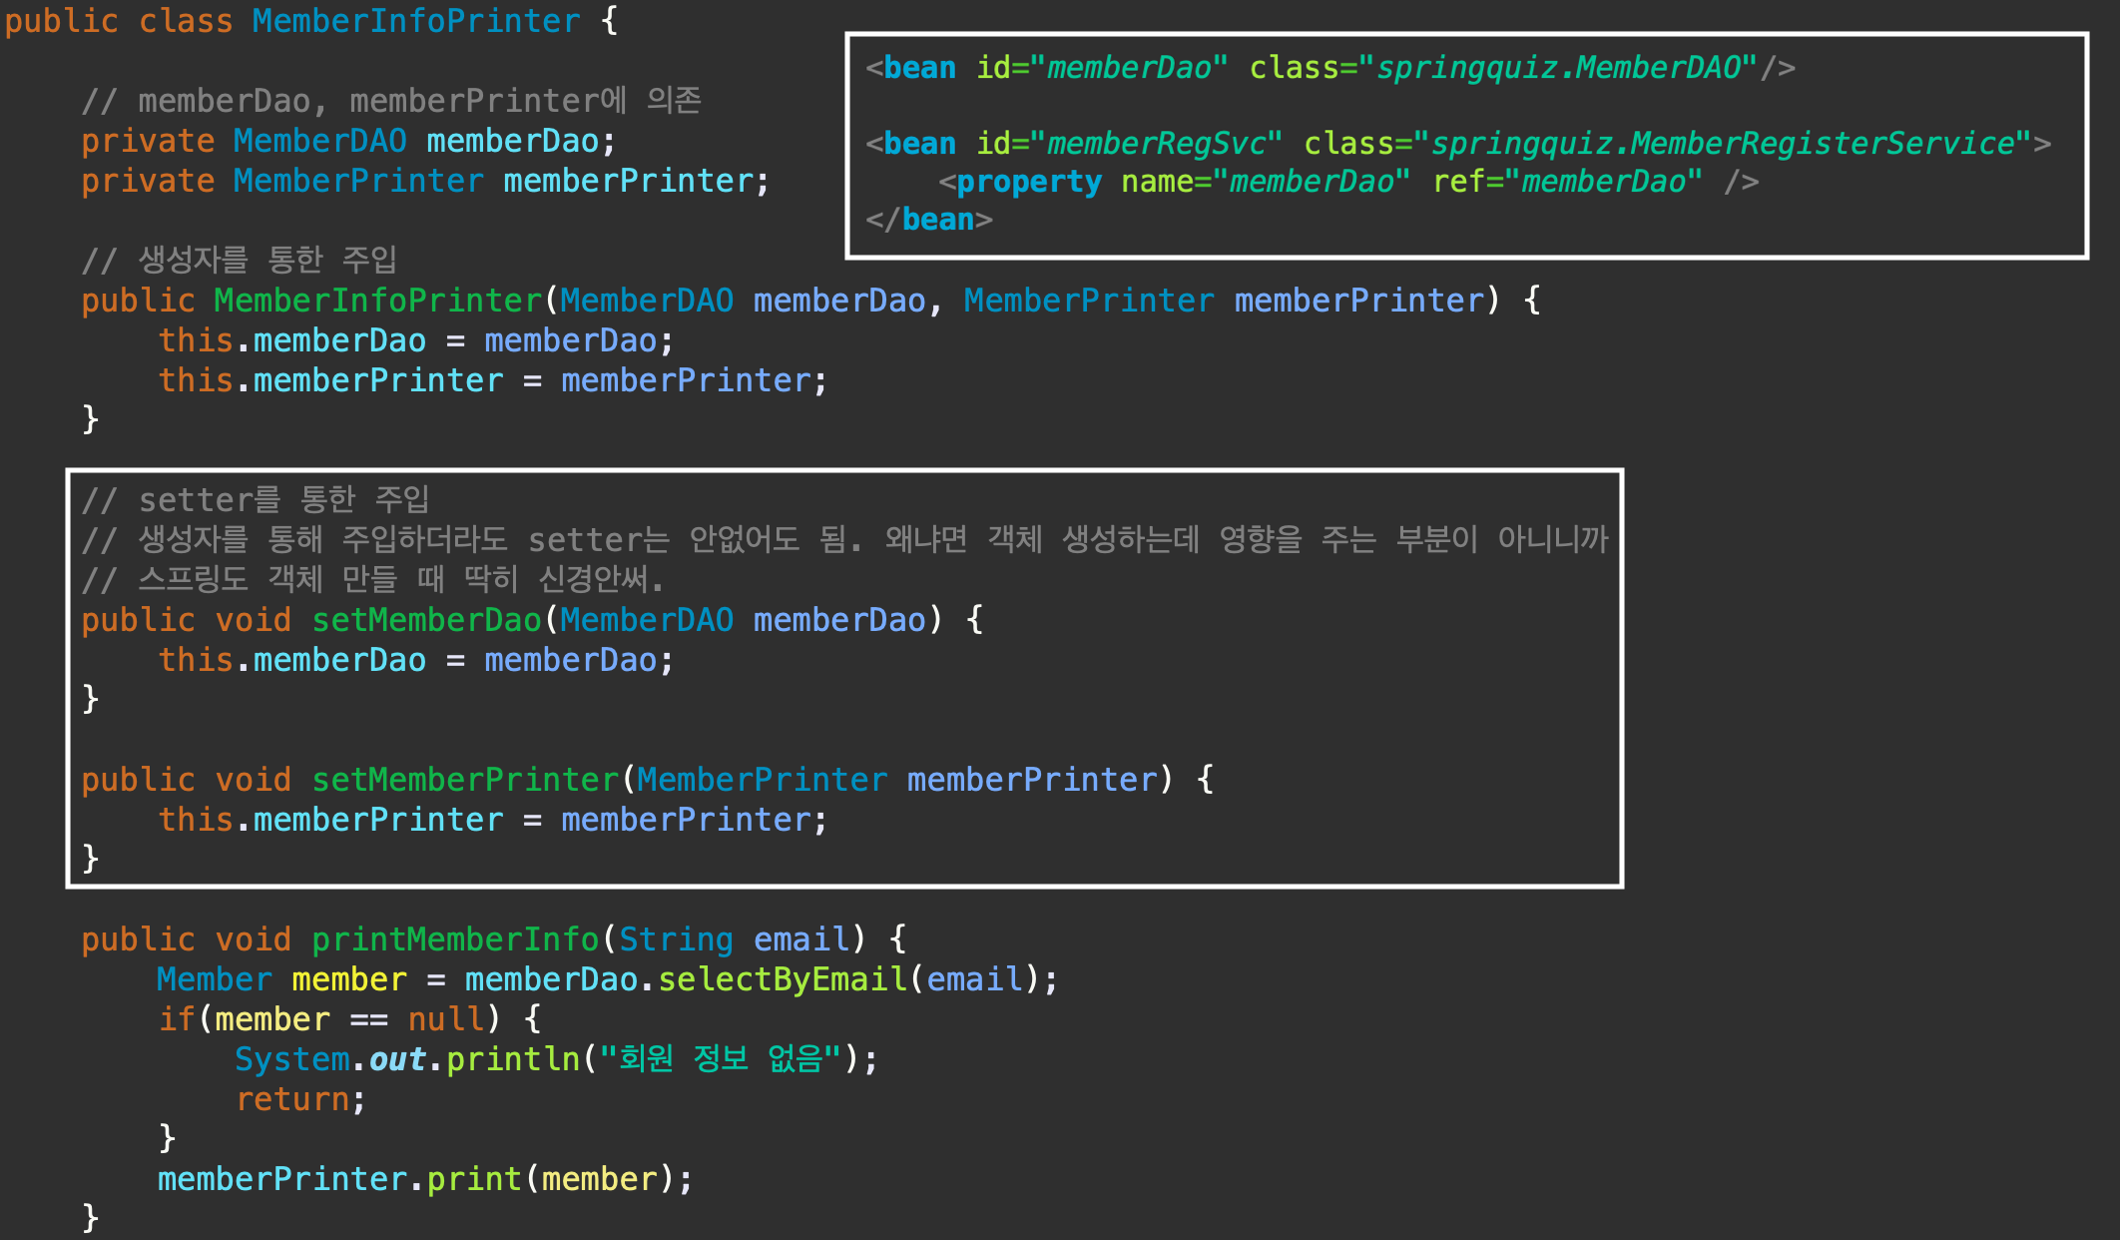
Task: Click the return keyword
Action: pyautogui.click(x=292, y=1099)
